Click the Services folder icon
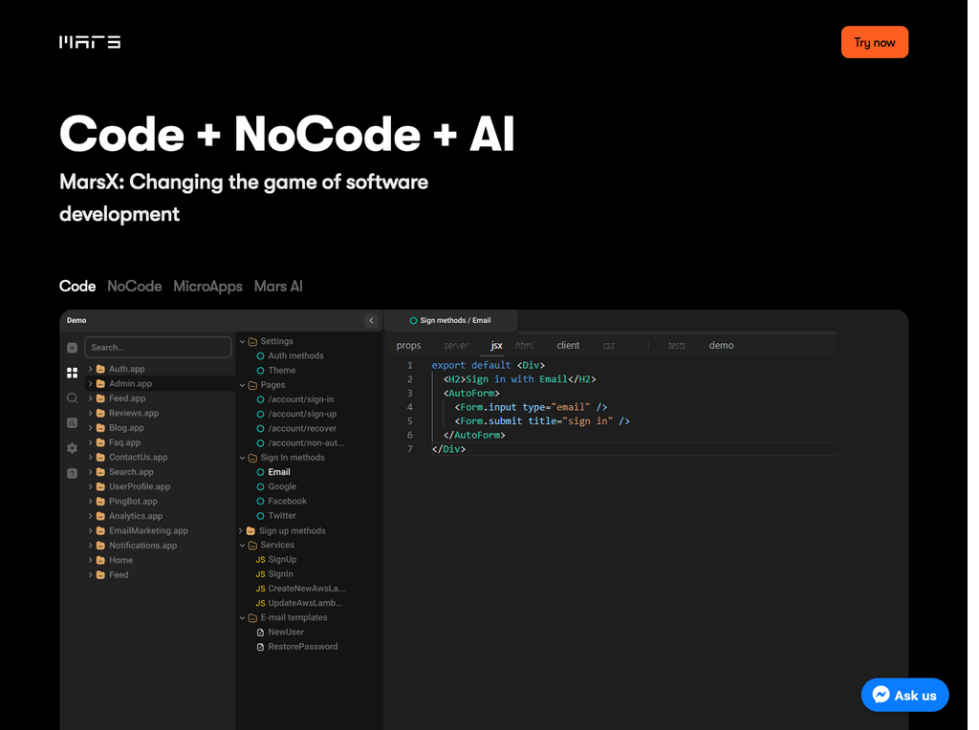979x730 pixels. pos(252,546)
